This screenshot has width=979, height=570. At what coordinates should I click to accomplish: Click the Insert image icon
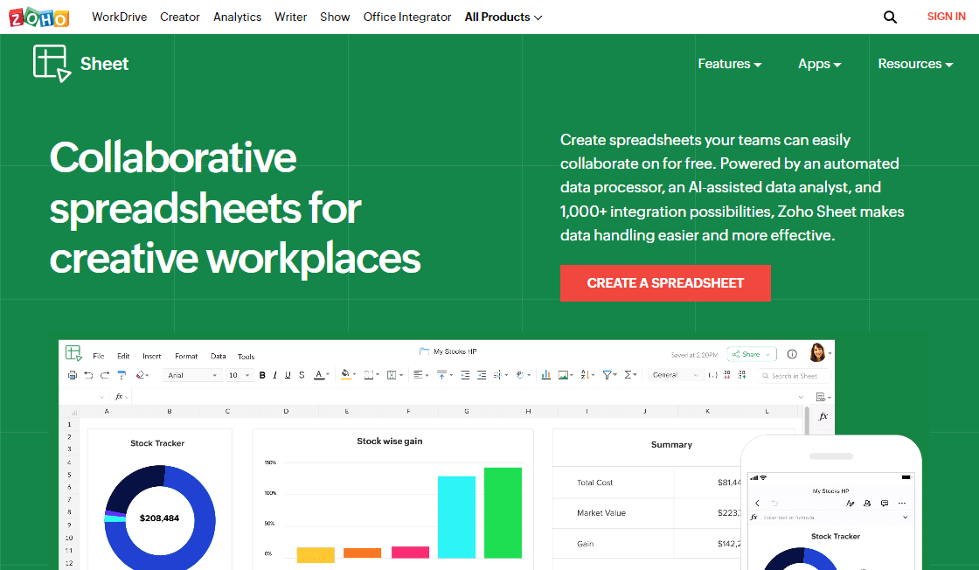[x=564, y=374]
